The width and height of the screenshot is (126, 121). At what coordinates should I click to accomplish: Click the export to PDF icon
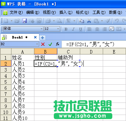coord(39,21)
